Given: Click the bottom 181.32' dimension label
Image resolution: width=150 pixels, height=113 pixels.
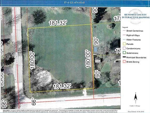Looking at the screenshot, I should (x=62, y=86).
